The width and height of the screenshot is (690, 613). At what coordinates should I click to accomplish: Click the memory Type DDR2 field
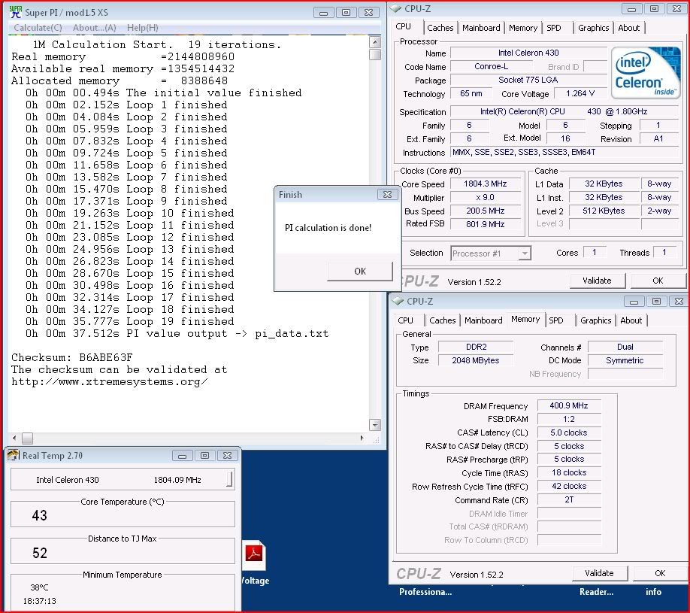coord(476,347)
